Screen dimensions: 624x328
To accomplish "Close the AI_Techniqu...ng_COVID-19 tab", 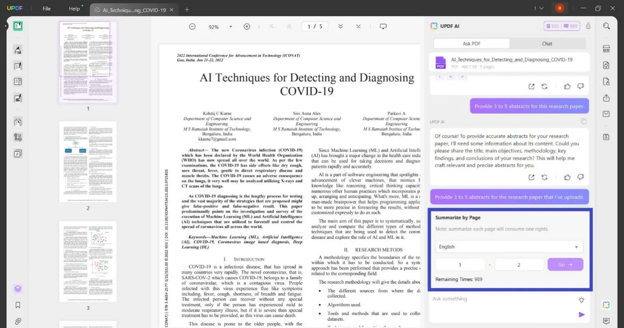I will point(171,10).
